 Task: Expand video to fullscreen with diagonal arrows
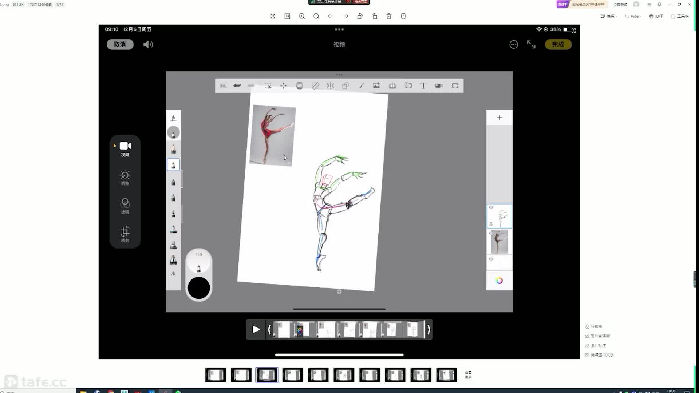[531, 44]
